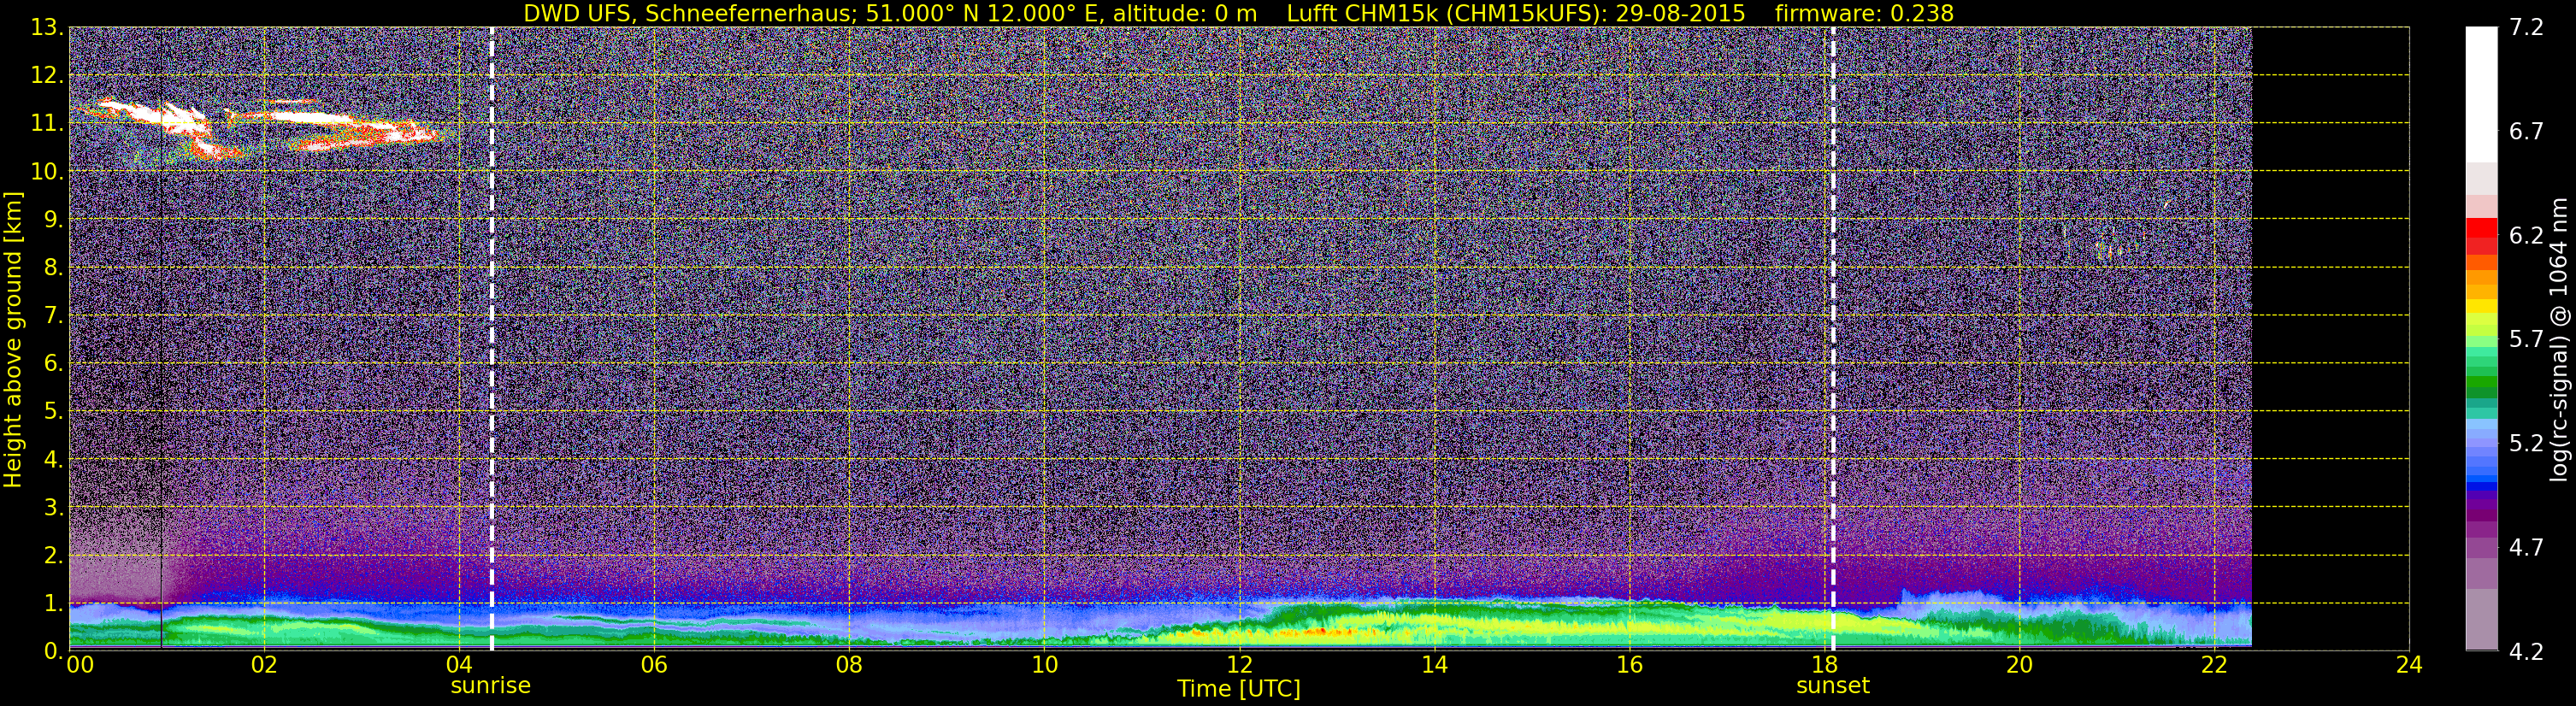This screenshot has width=2576, height=706.
Task: Click the '18' time tick label
Action: [1824, 665]
